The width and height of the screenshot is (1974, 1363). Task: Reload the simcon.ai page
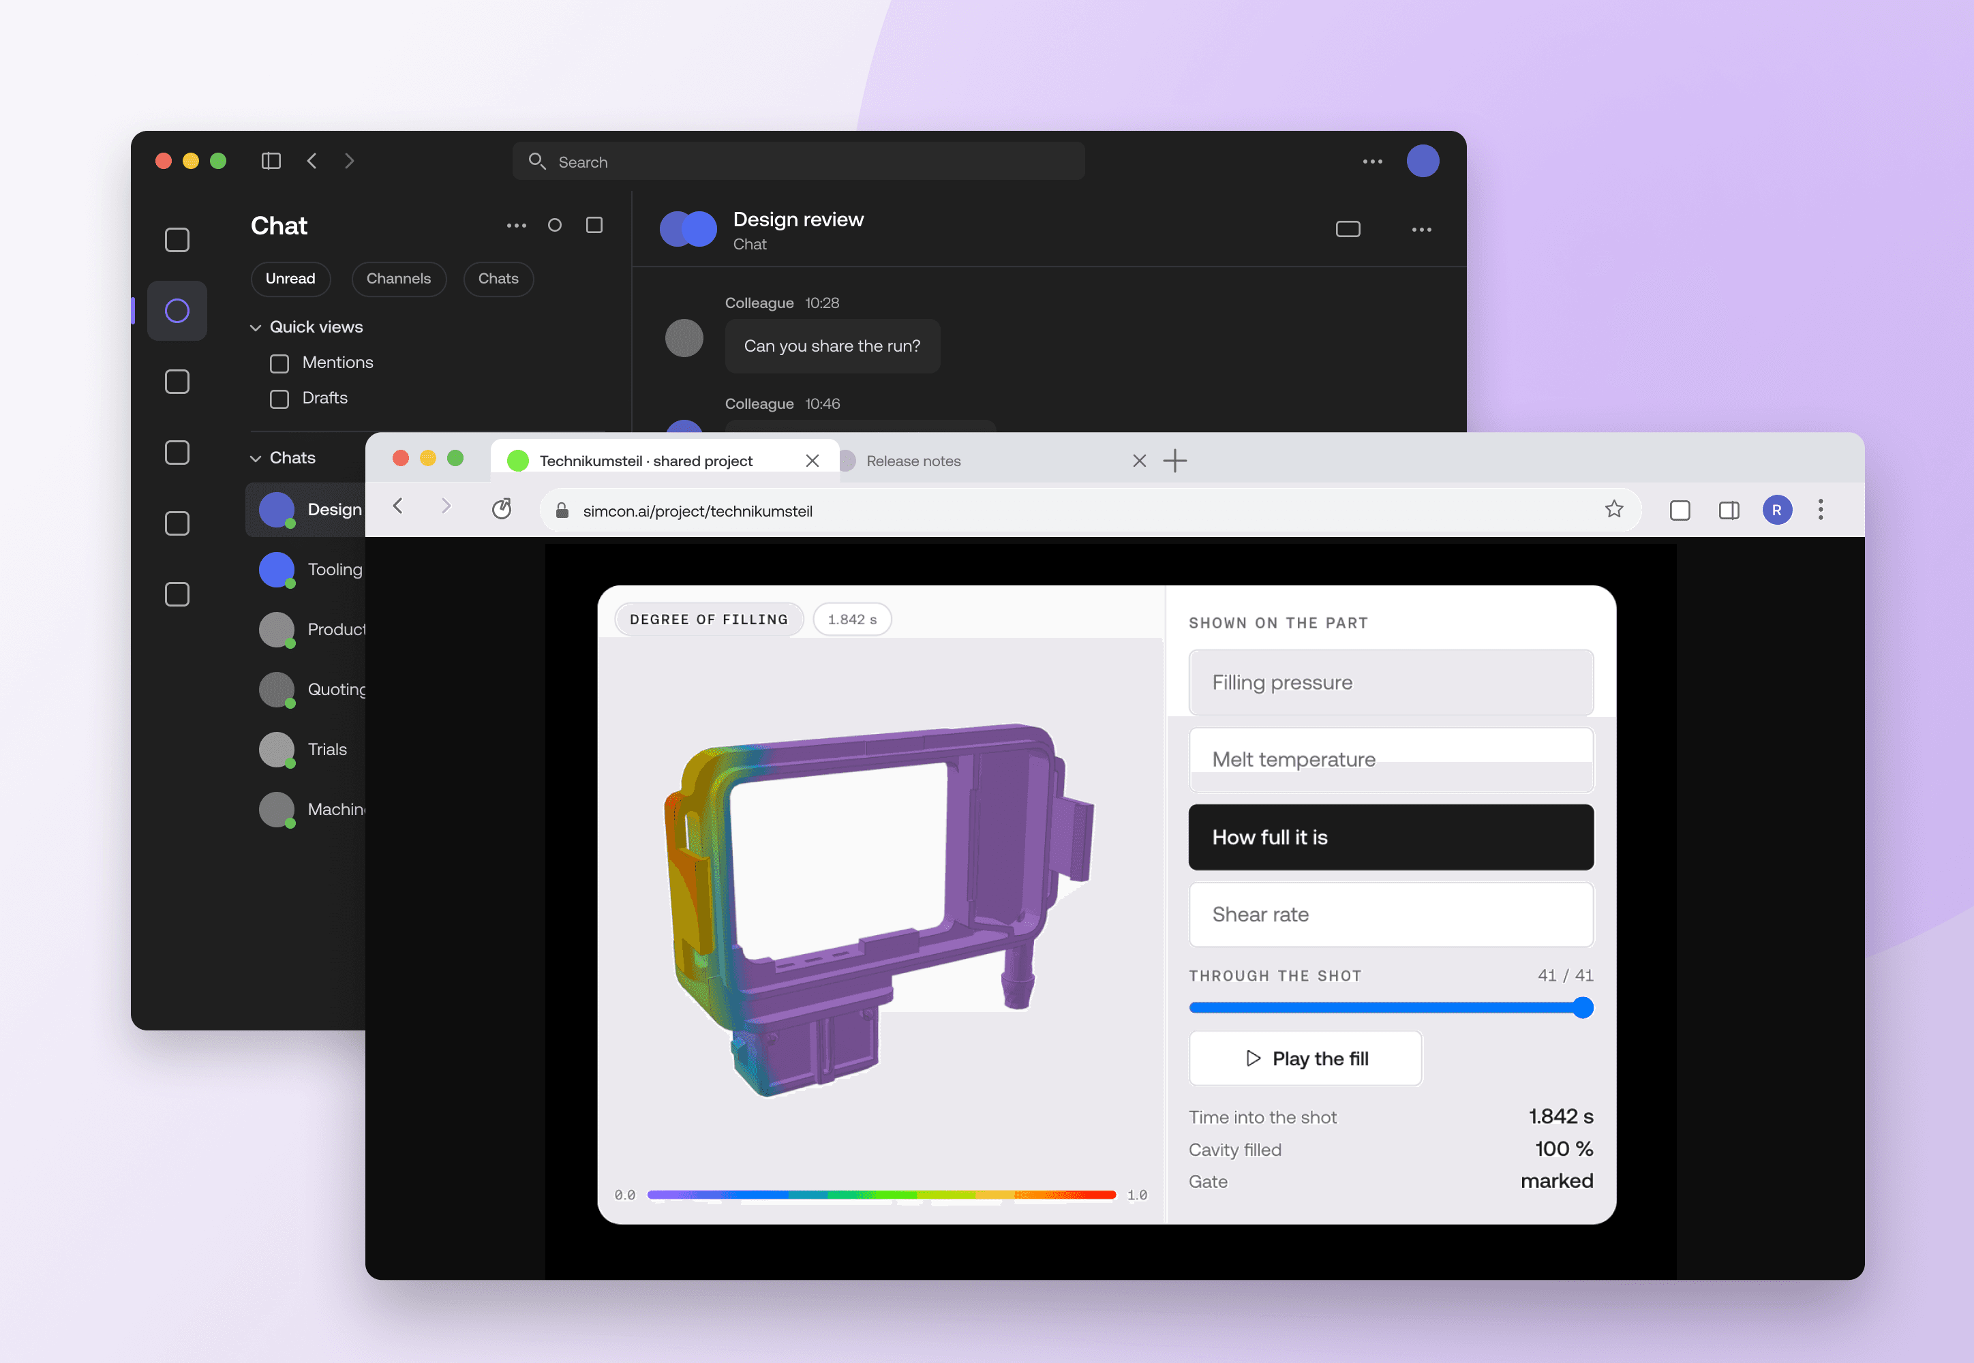502,509
